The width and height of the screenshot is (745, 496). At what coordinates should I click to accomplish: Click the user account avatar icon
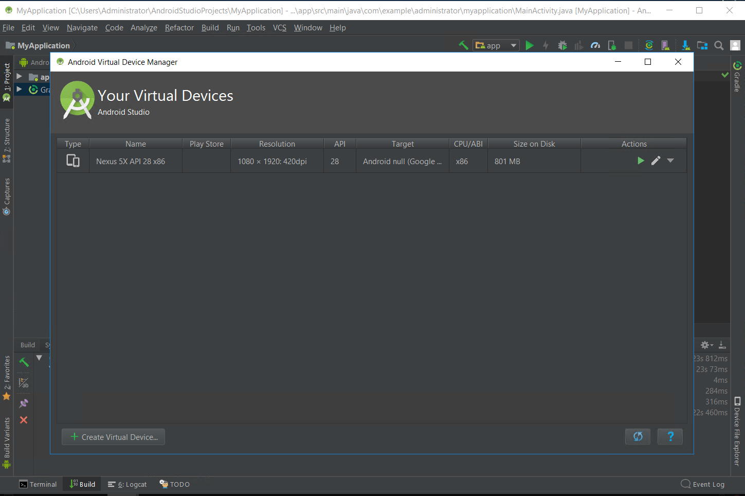(736, 45)
